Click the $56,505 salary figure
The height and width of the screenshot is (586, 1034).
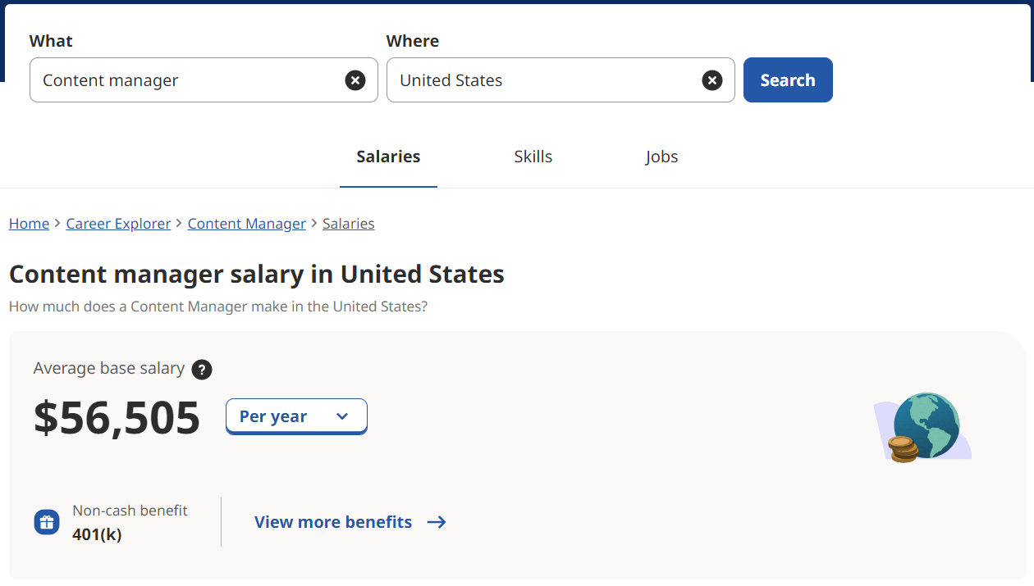117,417
